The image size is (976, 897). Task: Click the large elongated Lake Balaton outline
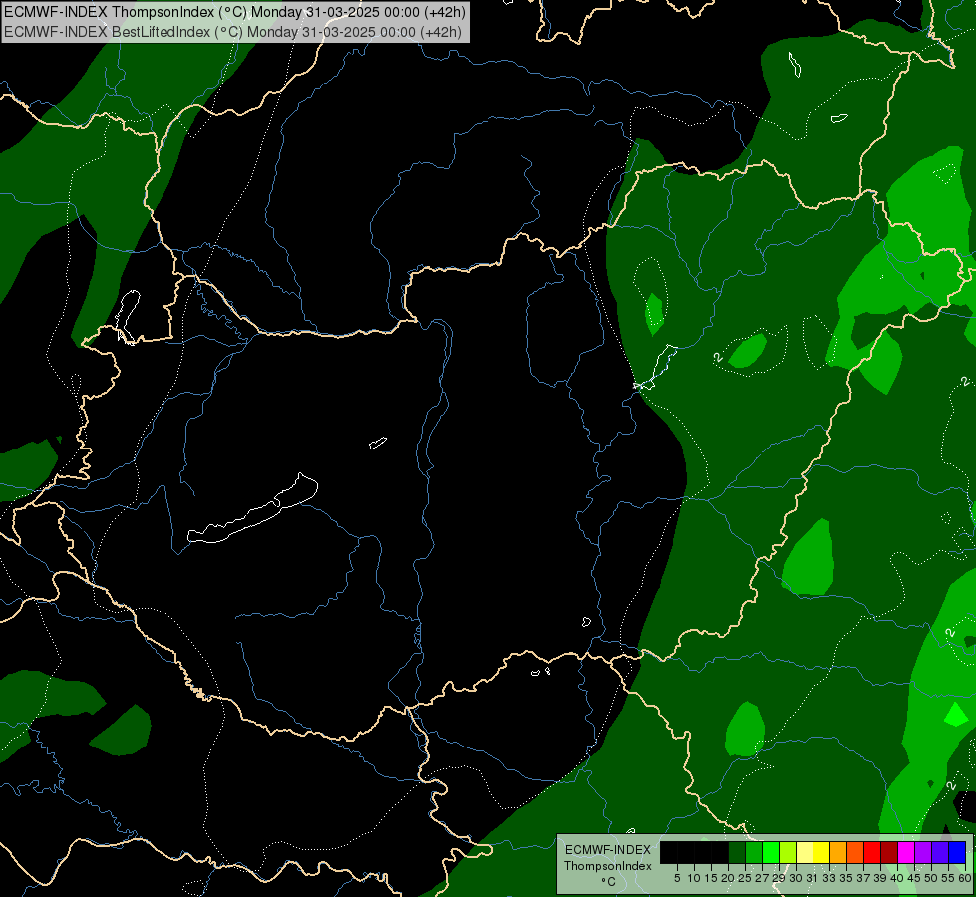(252, 508)
